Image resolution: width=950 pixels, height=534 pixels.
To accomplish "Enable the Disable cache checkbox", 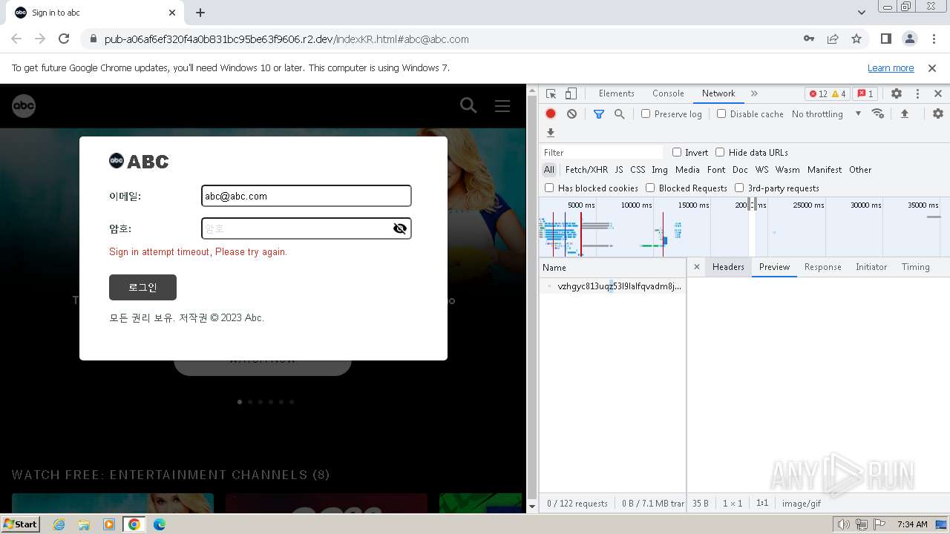I will (721, 113).
